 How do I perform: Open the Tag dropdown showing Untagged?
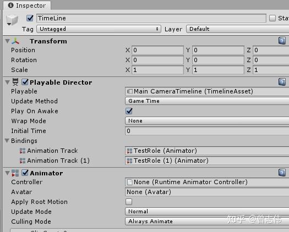pyautogui.click(x=99, y=29)
